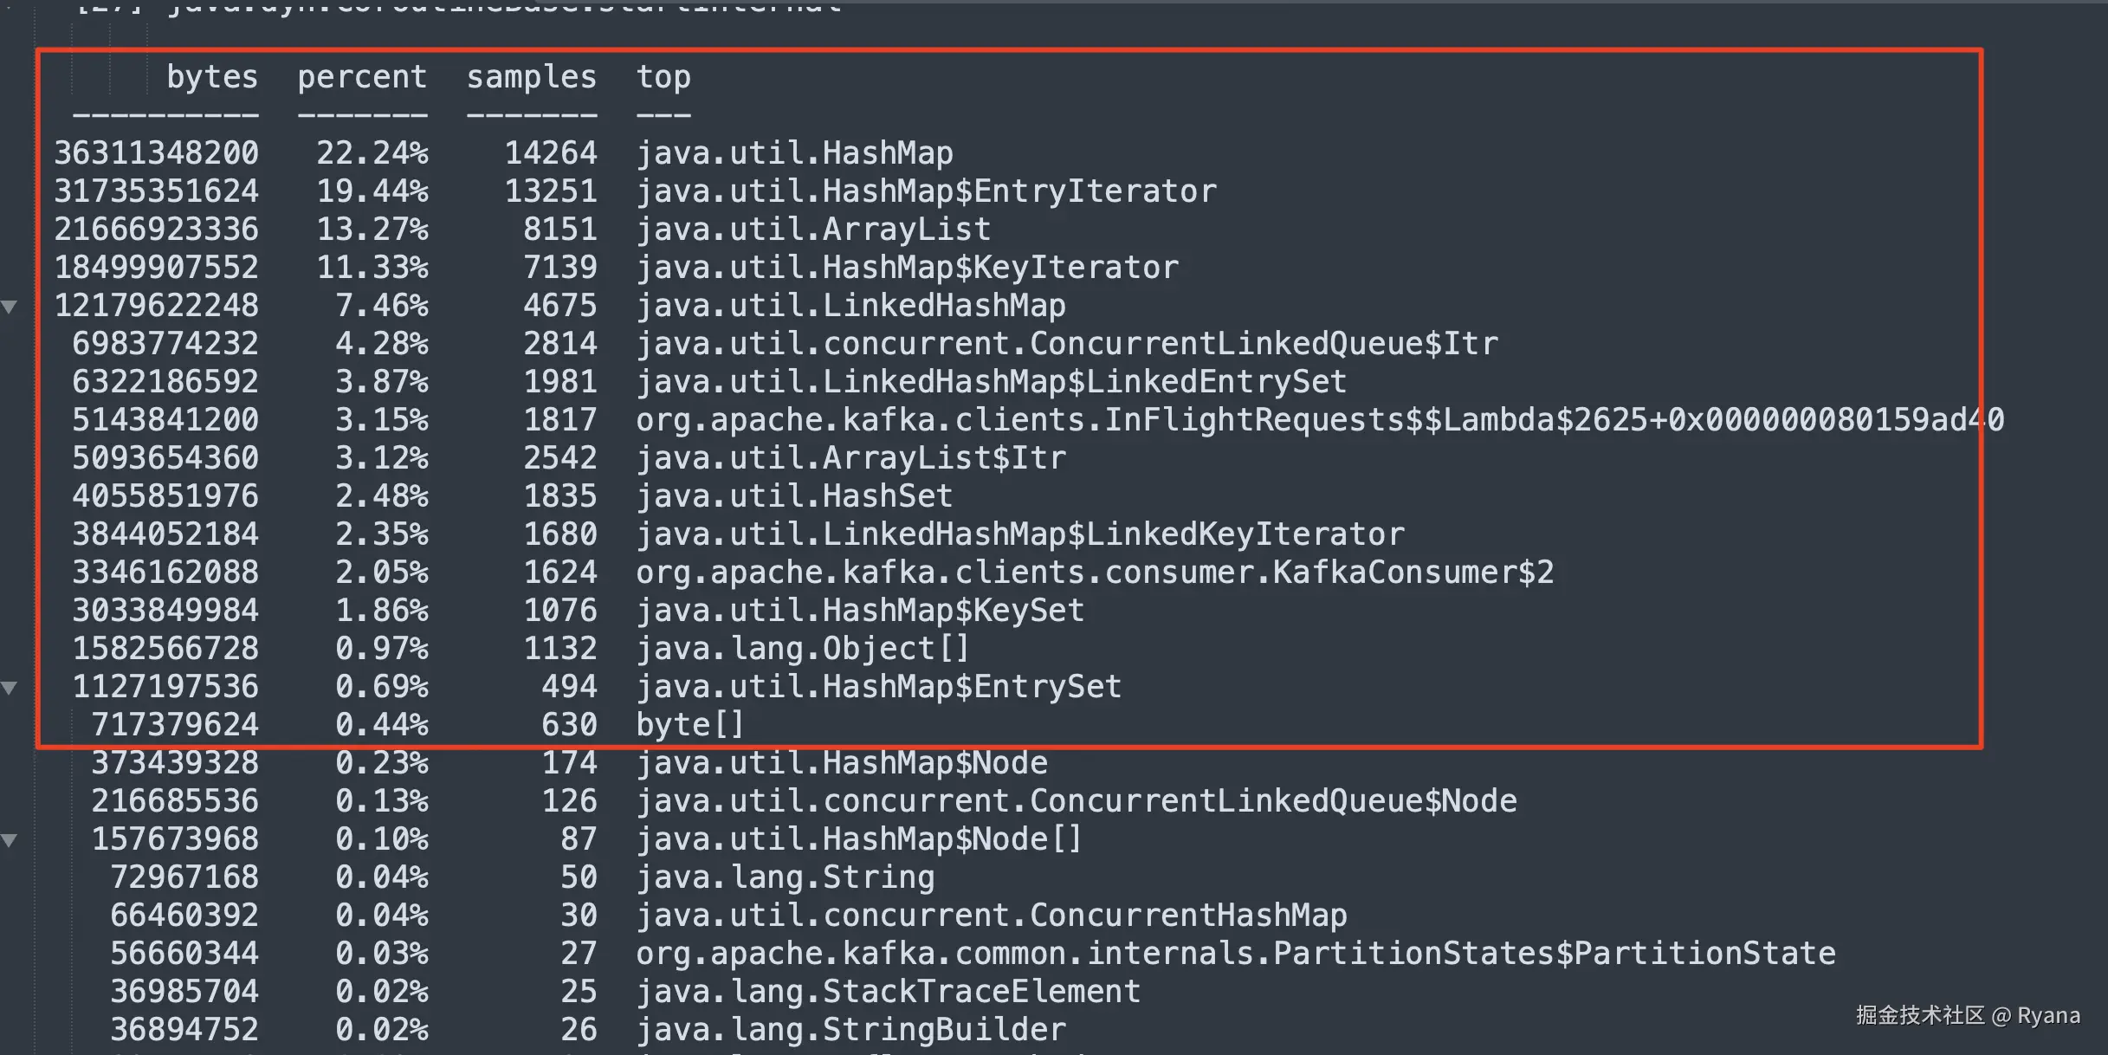Toggle the fold arrow beside the HashMap$EntrySet row
The width and height of the screenshot is (2108, 1055).
[x=10, y=688]
